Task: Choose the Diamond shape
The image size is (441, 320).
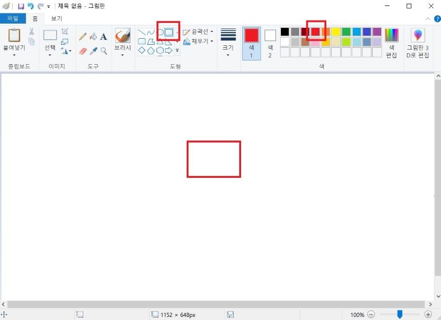Action: coord(142,51)
